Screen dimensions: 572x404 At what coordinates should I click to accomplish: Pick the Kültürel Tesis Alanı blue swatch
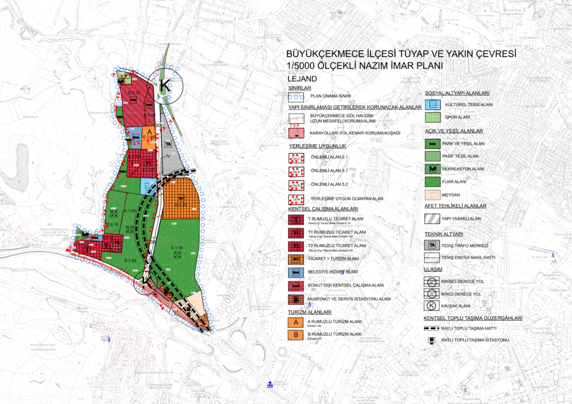[x=433, y=104]
